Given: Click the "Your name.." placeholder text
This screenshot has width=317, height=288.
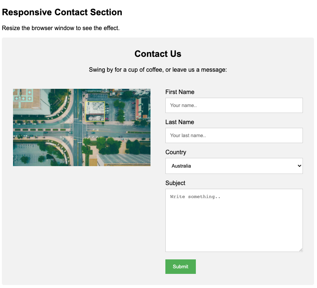Looking at the screenshot, I should (x=183, y=106).
